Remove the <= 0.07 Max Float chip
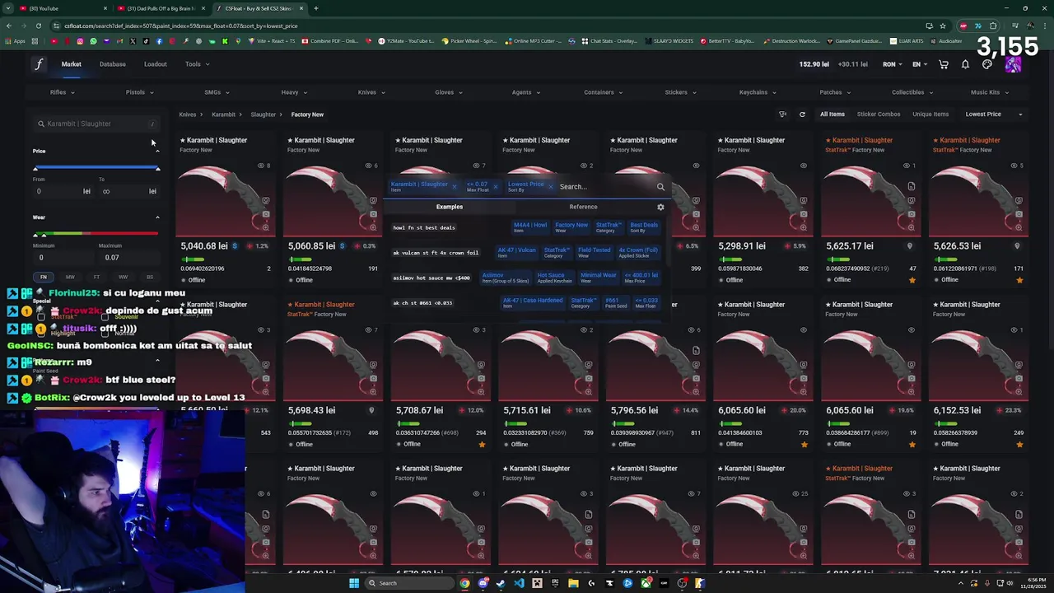Image resolution: width=1054 pixels, height=593 pixels. (x=495, y=187)
